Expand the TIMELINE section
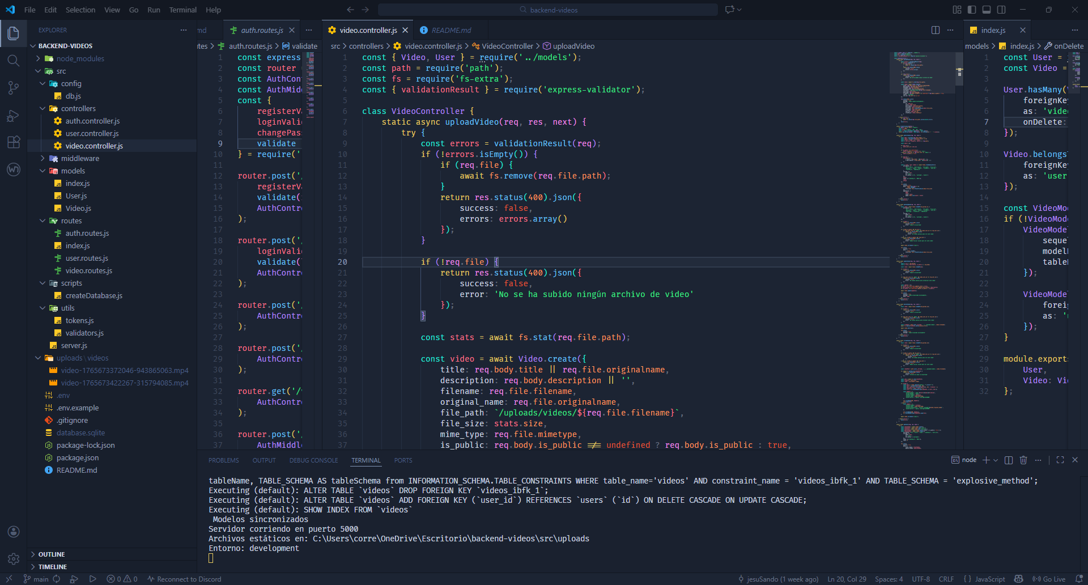Viewport: 1088px width, 585px height. [x=53, y=566]
